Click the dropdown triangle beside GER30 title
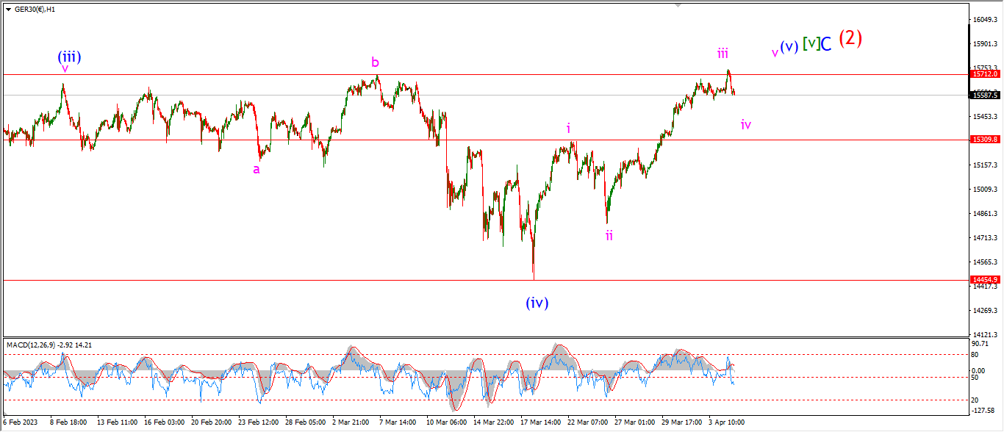Image resolution: width=1004 pixels, height=432 pixels. (8, 9)
